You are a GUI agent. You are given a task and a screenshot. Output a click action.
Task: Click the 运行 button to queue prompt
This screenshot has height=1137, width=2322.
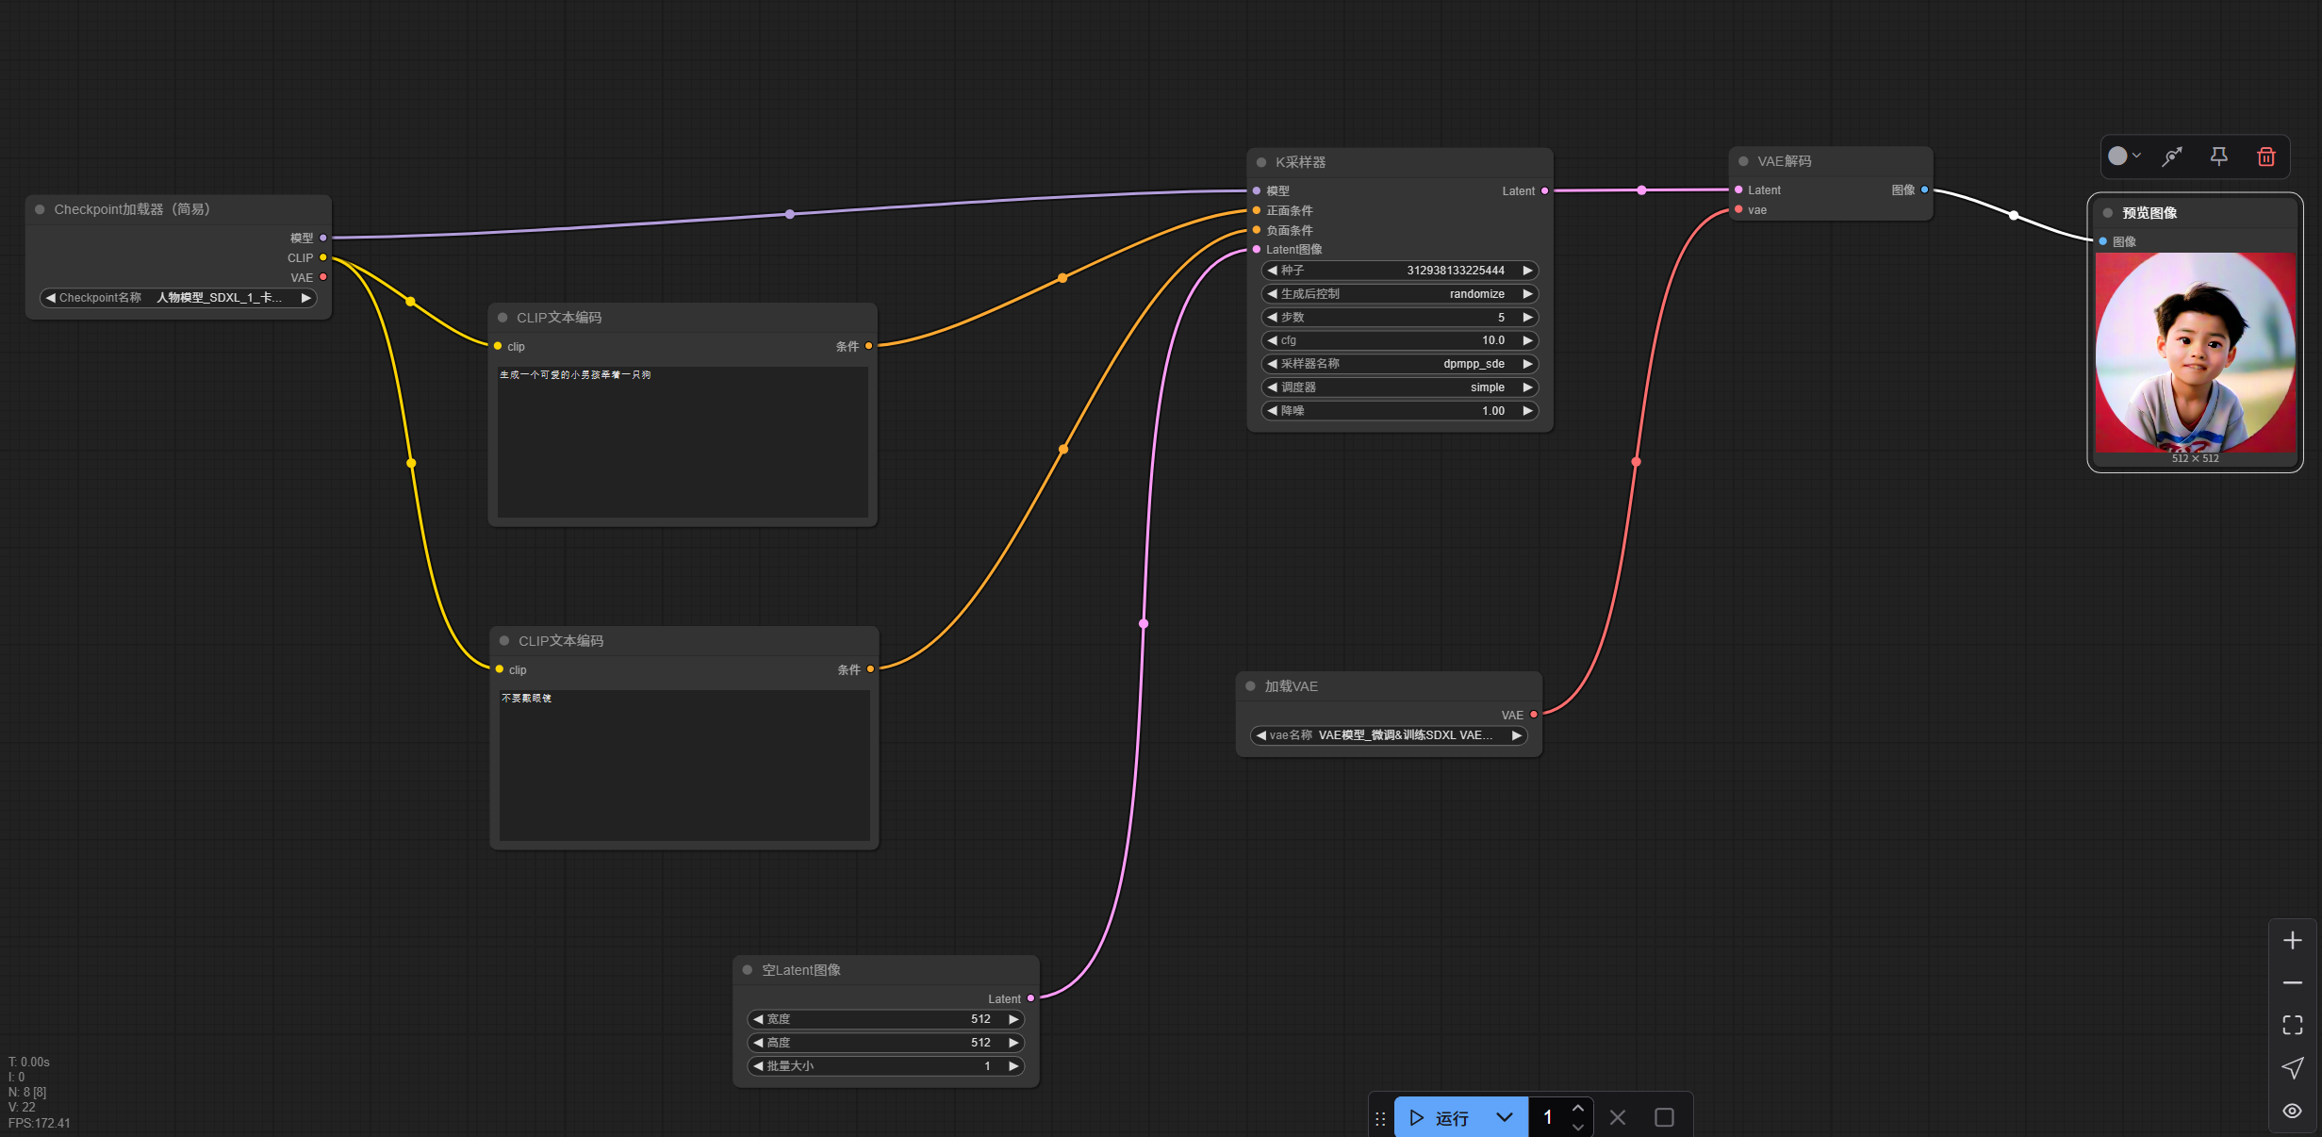coord(1440,1117)
